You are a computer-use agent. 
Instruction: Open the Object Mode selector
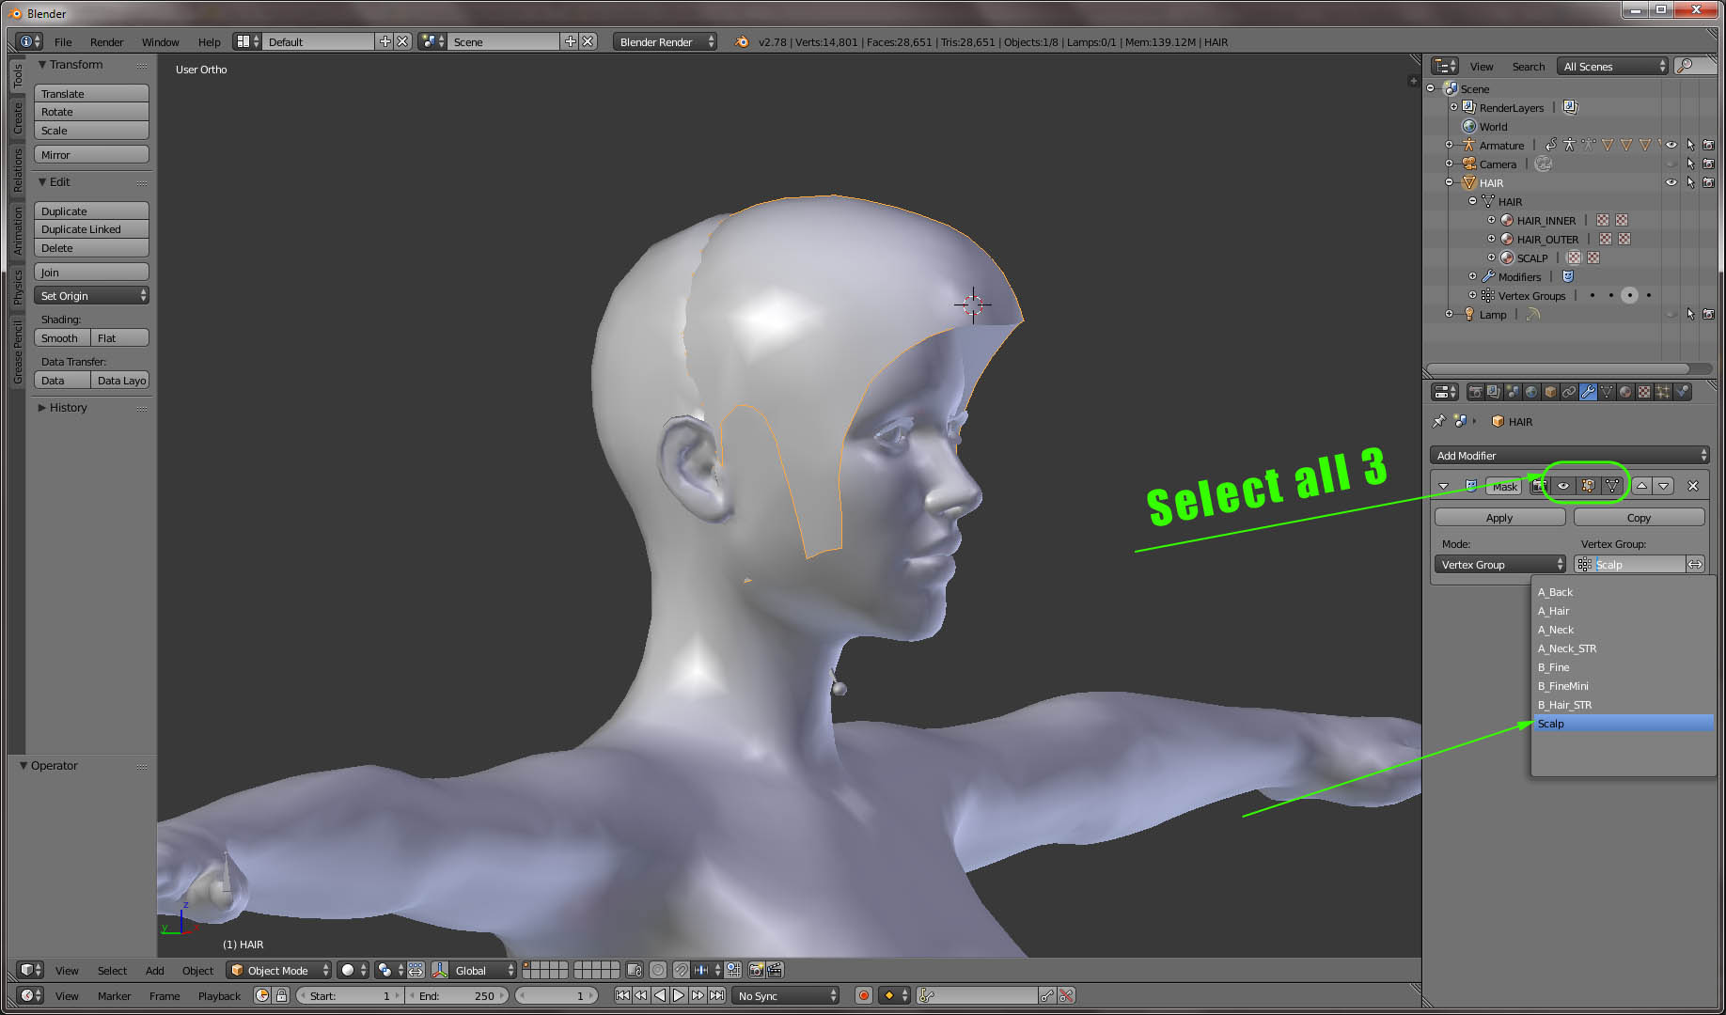pyautogui.click(x=279, y=970)
